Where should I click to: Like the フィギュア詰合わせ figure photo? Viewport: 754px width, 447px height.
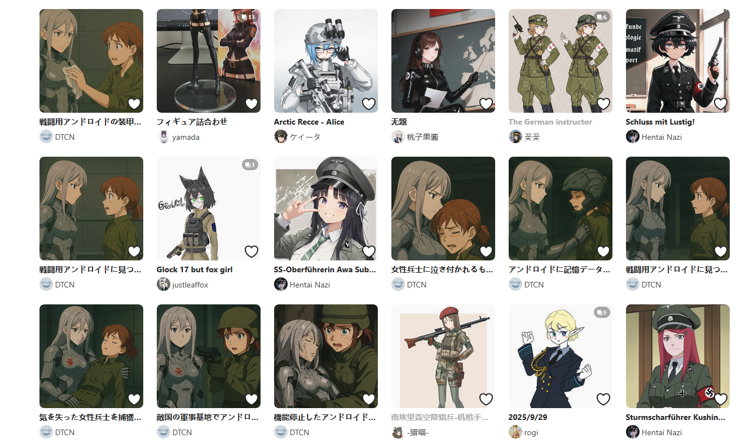(x=252, y=104)
